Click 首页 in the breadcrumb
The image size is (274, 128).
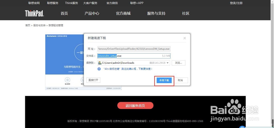click(28, 25)
